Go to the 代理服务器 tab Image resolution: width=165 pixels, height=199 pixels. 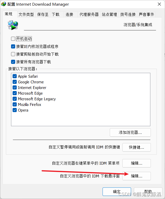(x=89, y=14)
